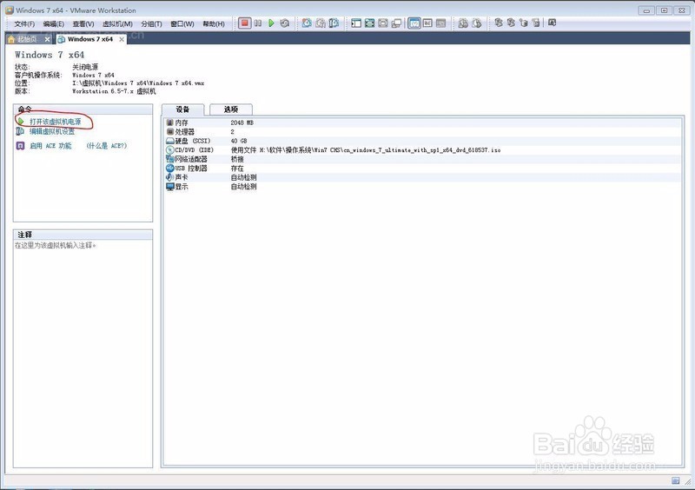695x490 pixels.
Task: Open the 窗口(W) menu
Action: (x=182, y=24)
